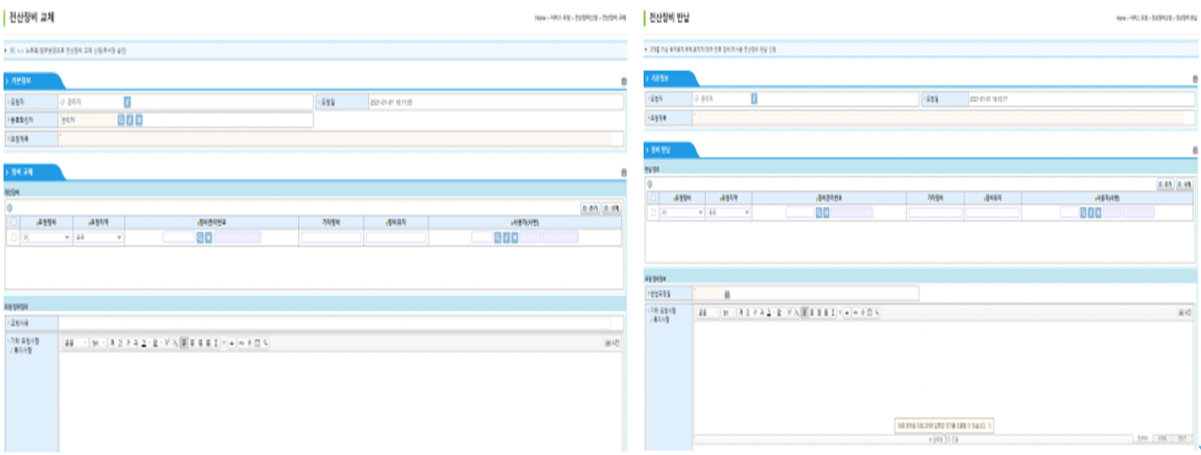Tick the row checkbox in 전산장비 교체 equipment table
Viewport: 1201px width, 455px height.
click(x=13, y=237)
